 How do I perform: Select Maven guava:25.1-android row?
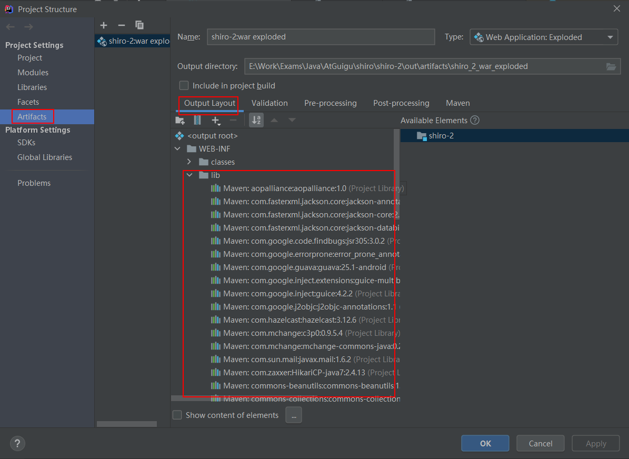point(305,267)
